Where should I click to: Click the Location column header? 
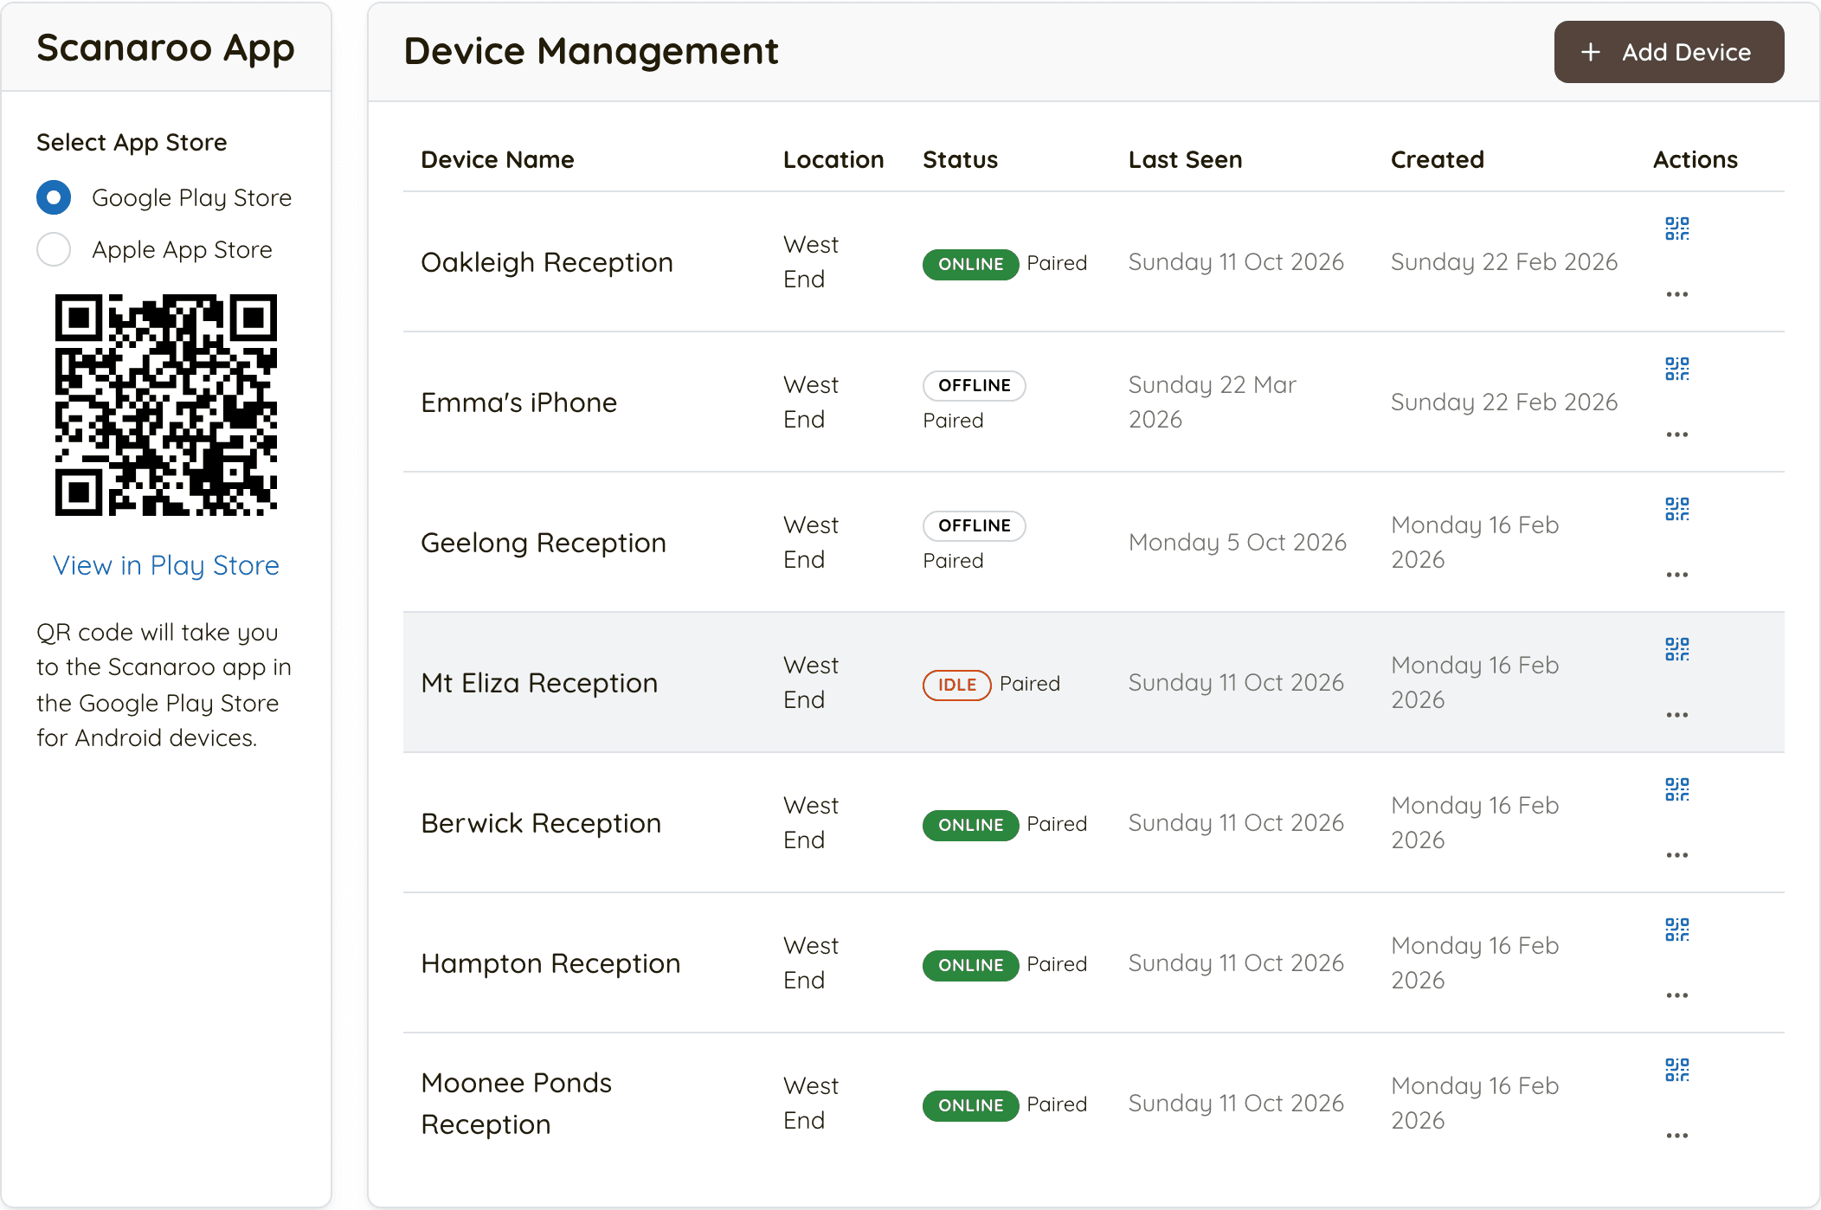(833, 160)
